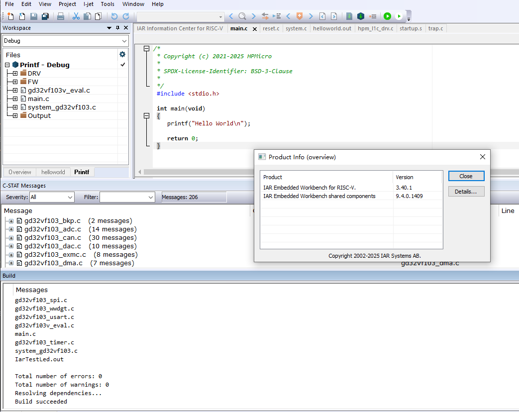Start Download and Debug
This screenshot has width=519, height=412.
pos(387,16)
